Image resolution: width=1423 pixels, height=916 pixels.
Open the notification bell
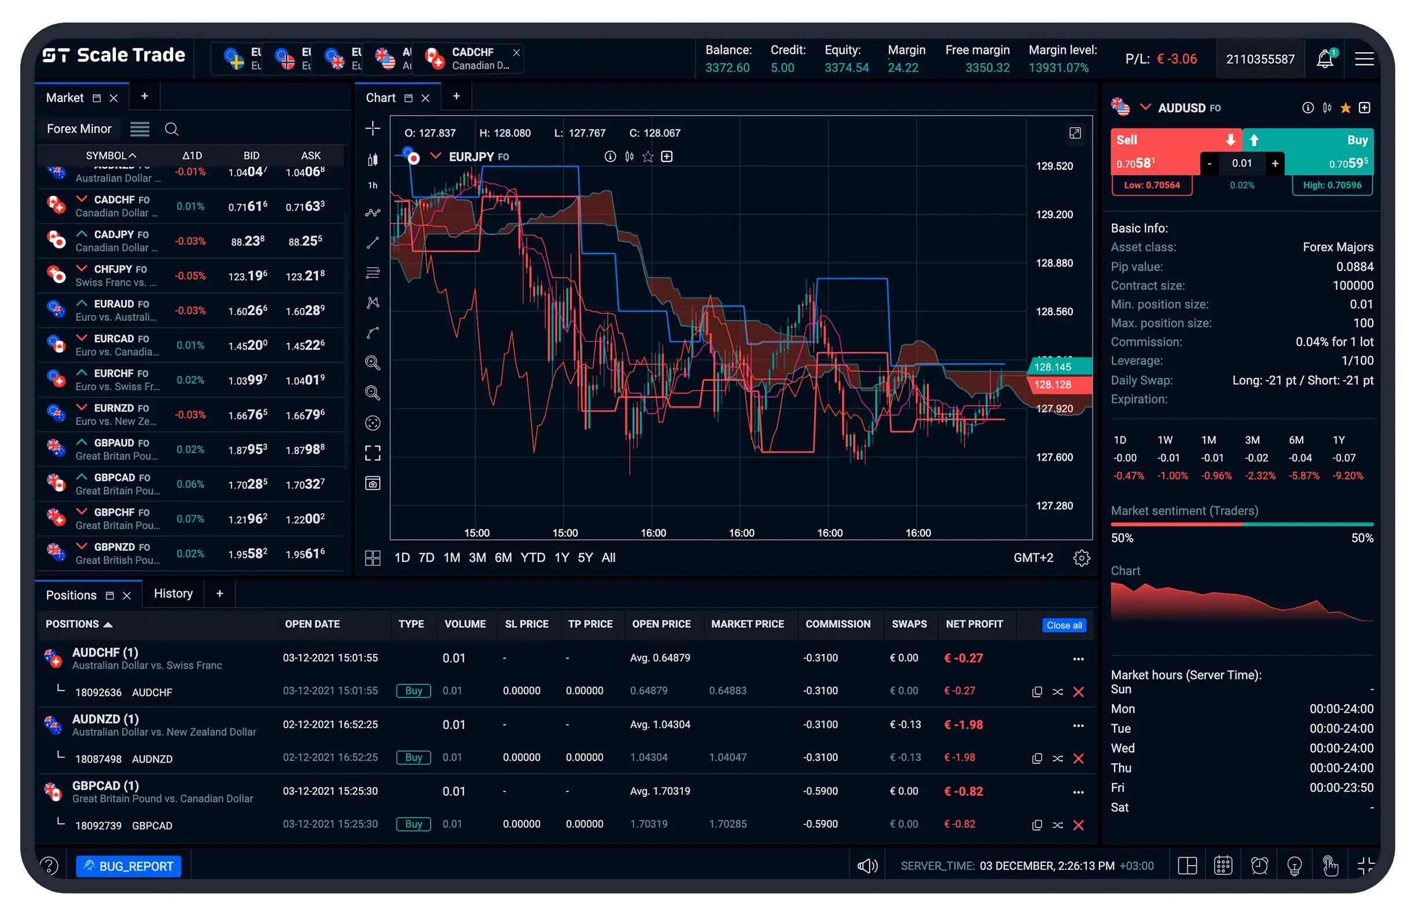(1324, 59)
